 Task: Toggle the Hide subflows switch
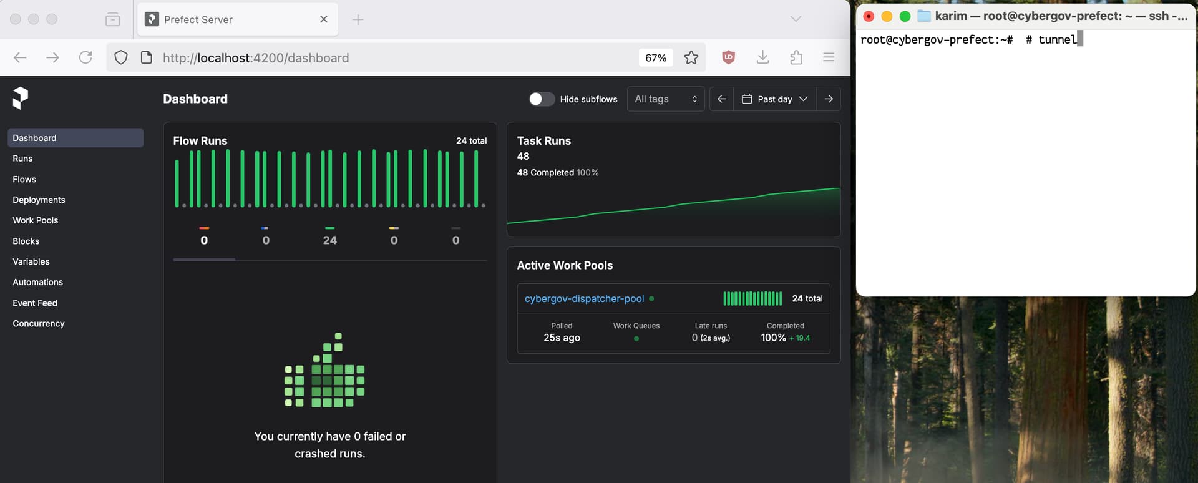point(542,99)
